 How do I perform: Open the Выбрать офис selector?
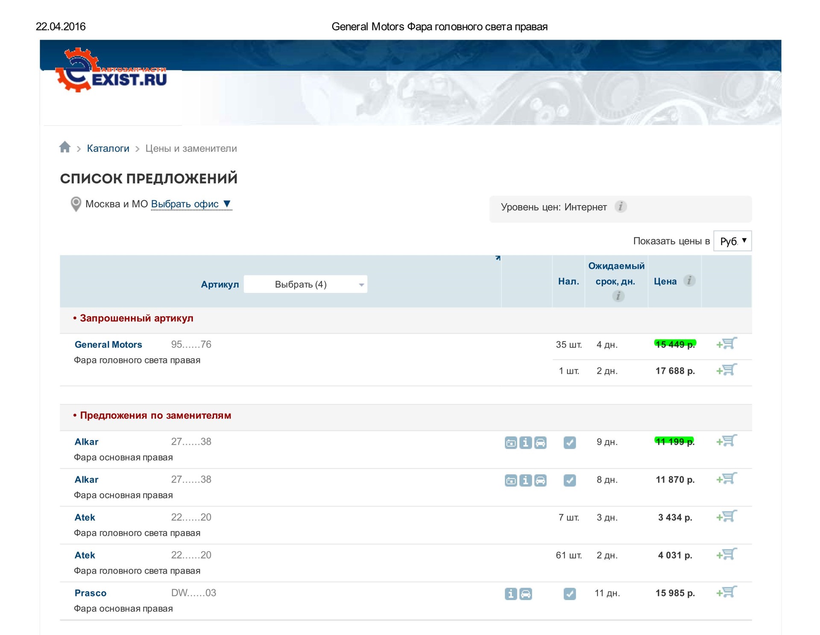[x=191, y=204]
